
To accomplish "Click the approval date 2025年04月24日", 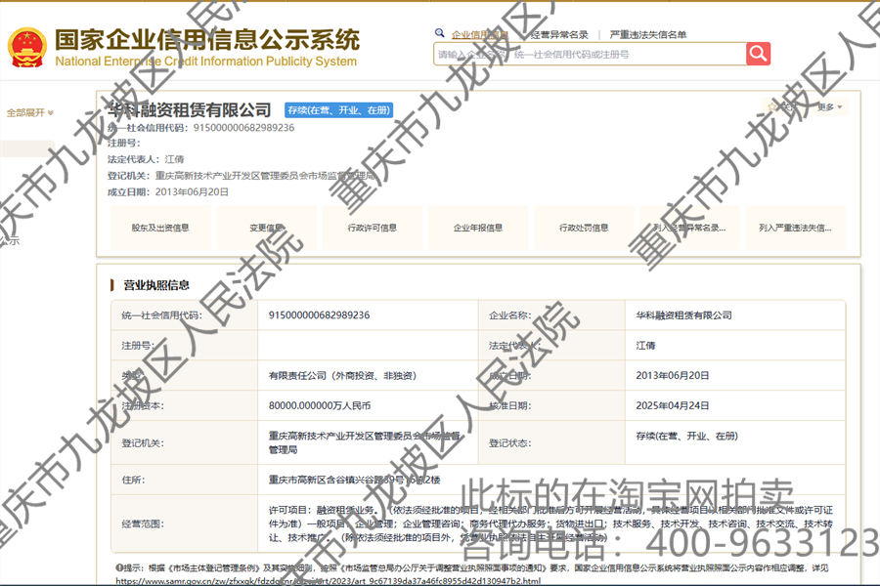I will (x=673, y=405).
